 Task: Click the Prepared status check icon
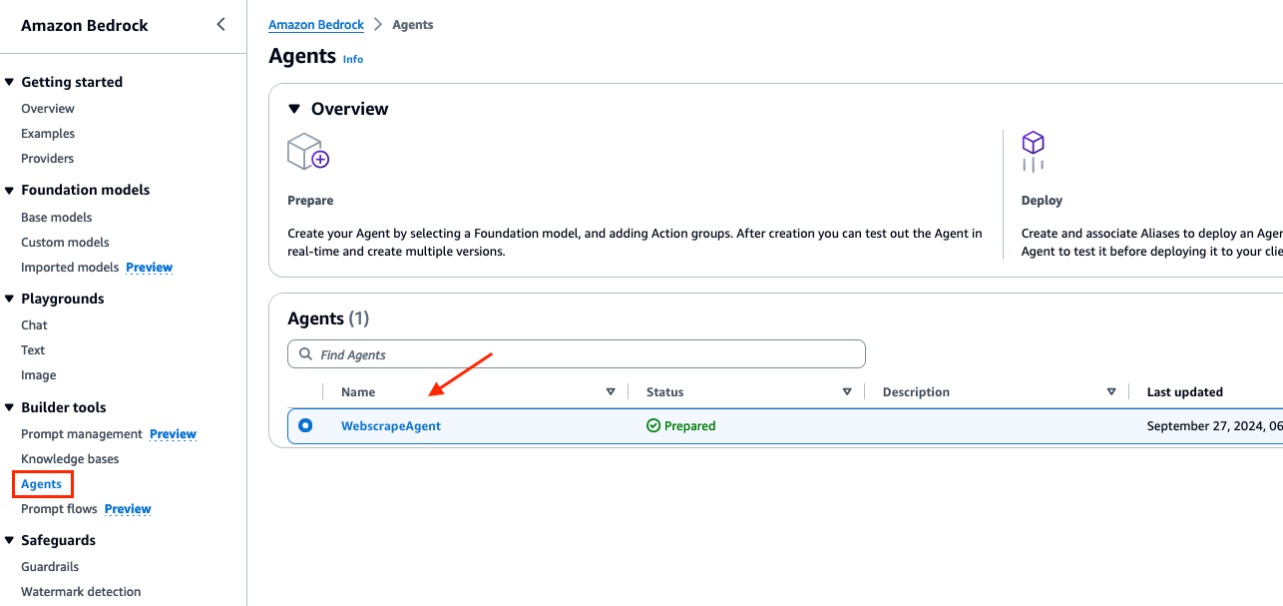click(653, 425)
